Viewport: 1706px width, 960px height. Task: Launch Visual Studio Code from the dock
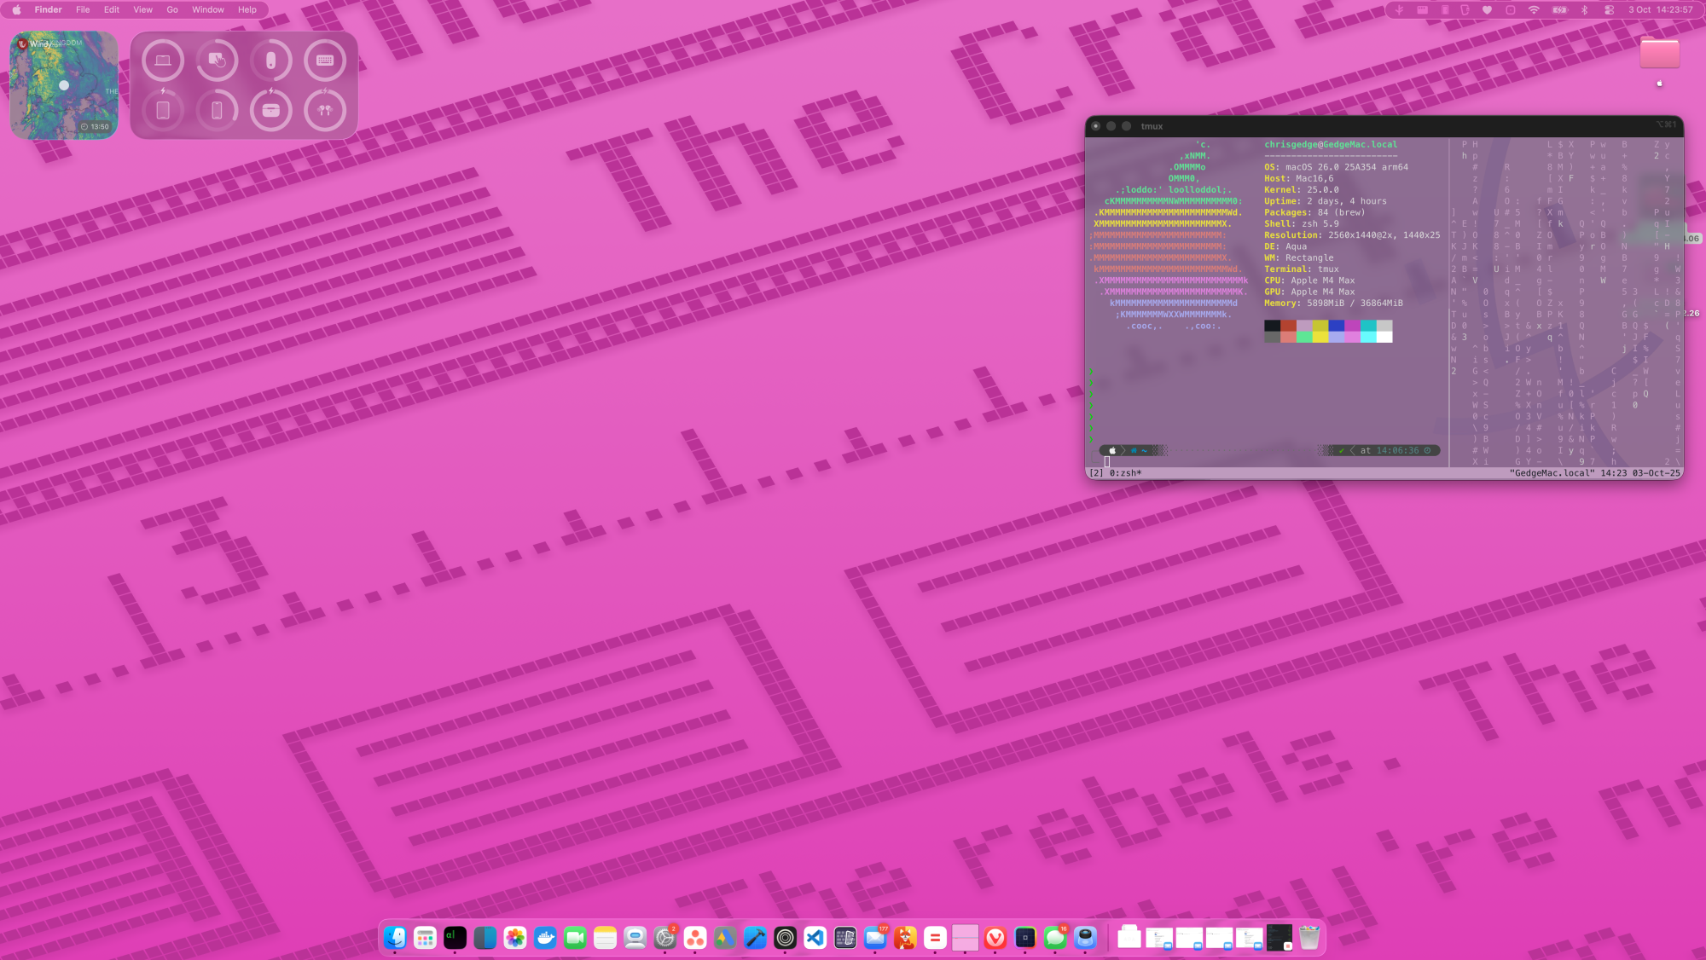(x=815, y=939)
